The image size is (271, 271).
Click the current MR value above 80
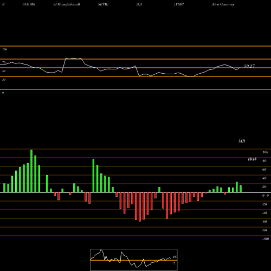[x=252, y=159]
